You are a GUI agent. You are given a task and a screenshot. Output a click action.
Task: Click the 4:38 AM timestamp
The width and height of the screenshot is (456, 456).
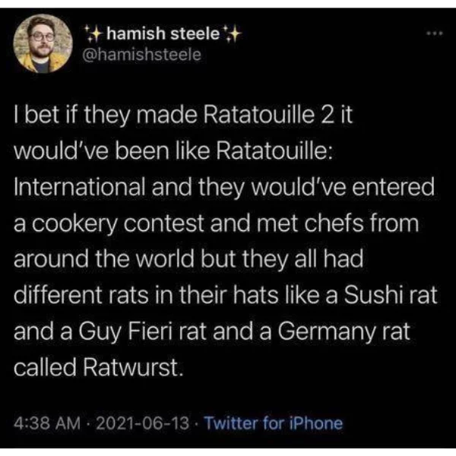(x=47, y=423)
